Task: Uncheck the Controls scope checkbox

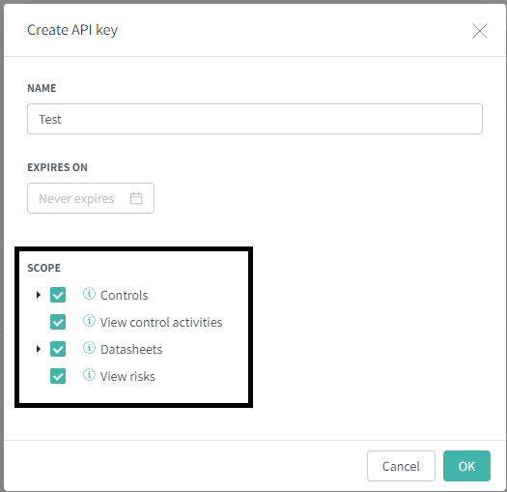Action: 58,295
